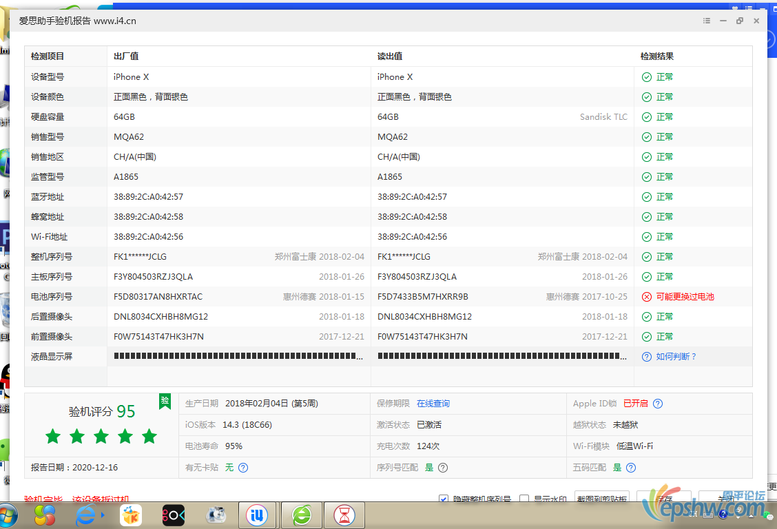Click the 检测项目 column header

48,56
